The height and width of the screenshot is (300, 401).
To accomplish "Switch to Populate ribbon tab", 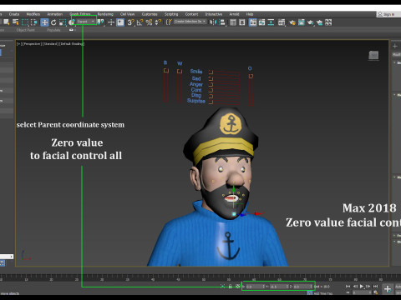I will [x=53, y=30].
